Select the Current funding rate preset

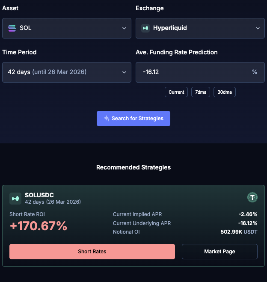176,92
